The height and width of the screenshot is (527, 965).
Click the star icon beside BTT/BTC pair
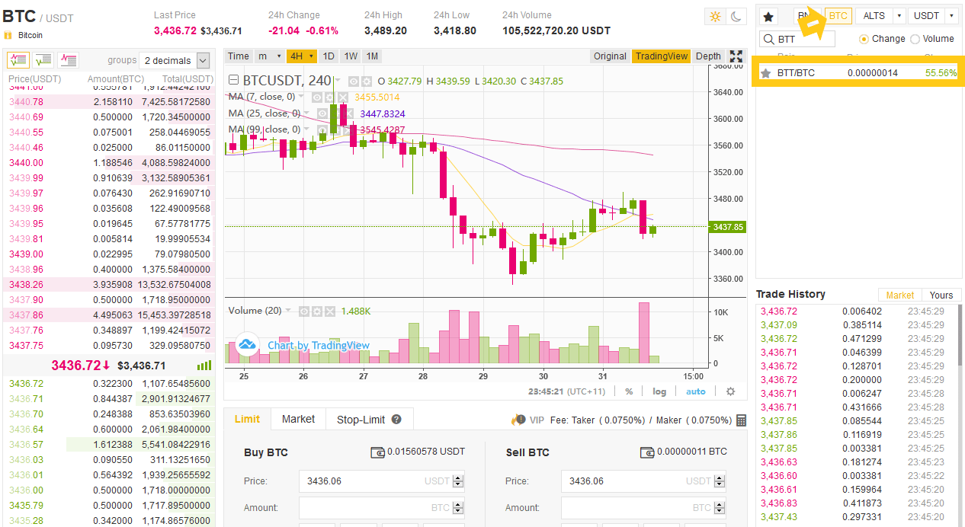pos(765,72)
